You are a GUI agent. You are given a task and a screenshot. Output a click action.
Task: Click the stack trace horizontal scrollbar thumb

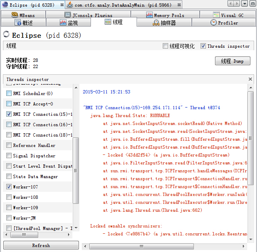[x=142, y=246]
